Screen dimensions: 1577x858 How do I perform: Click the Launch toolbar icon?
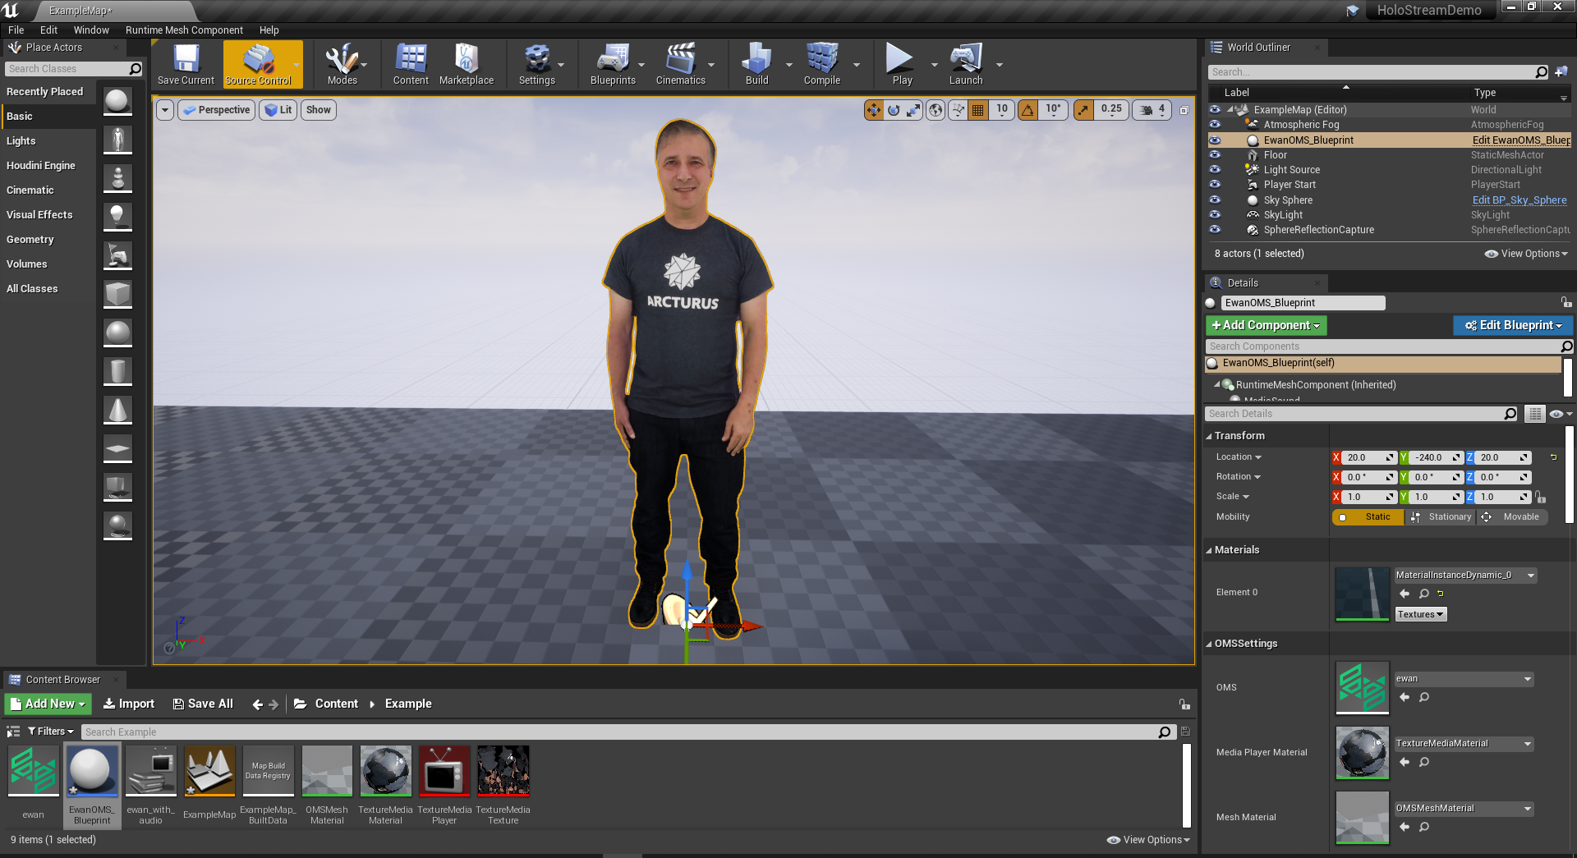point(966,64)
